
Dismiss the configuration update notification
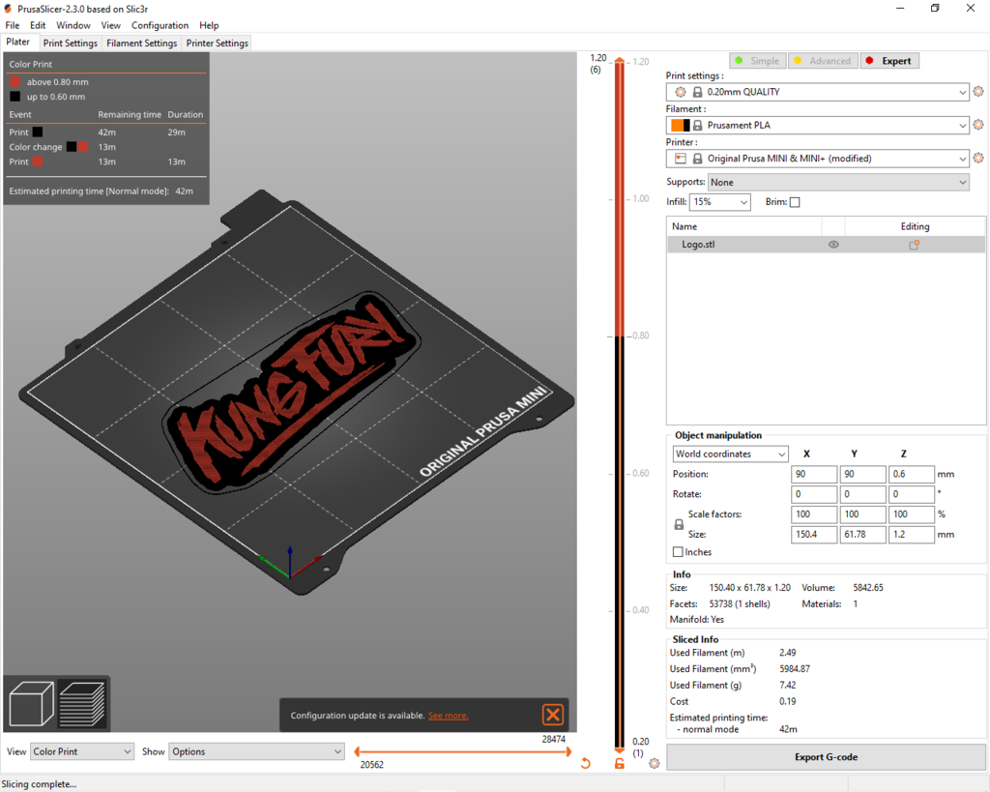552,715
